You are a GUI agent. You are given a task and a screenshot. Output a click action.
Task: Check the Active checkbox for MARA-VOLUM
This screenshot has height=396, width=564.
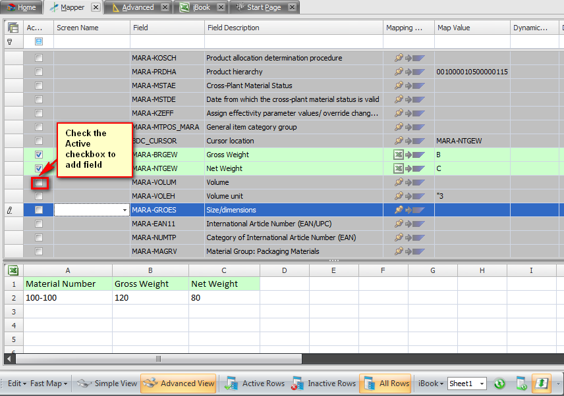pyautogui.click(x=38, y=182)
